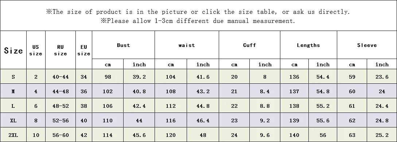The height and width of the screenshot is (142, 397).
Task: Click the S size row label
Action: 13,76
